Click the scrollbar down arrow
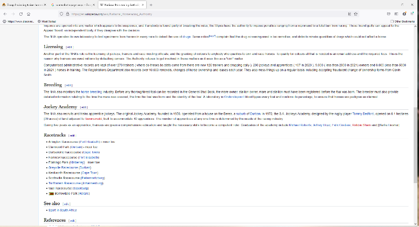Viewport: 419px width, 227px height. point(415,224)
